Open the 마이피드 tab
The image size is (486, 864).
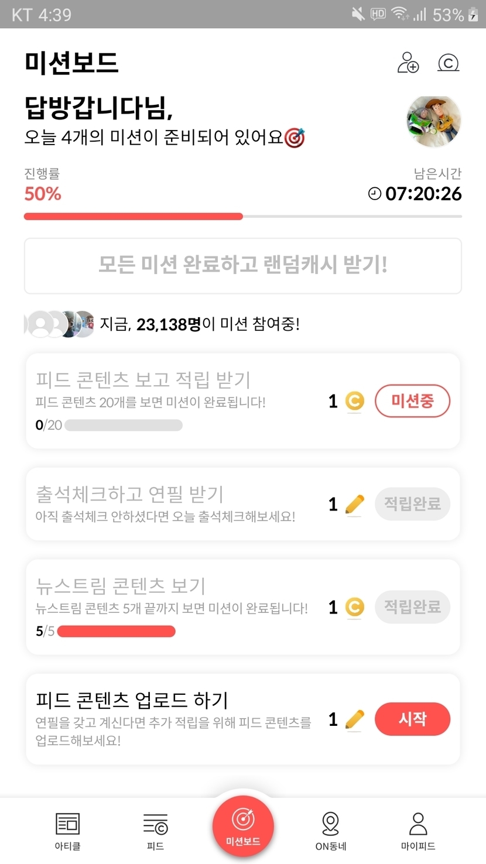(x=418, y=830)
